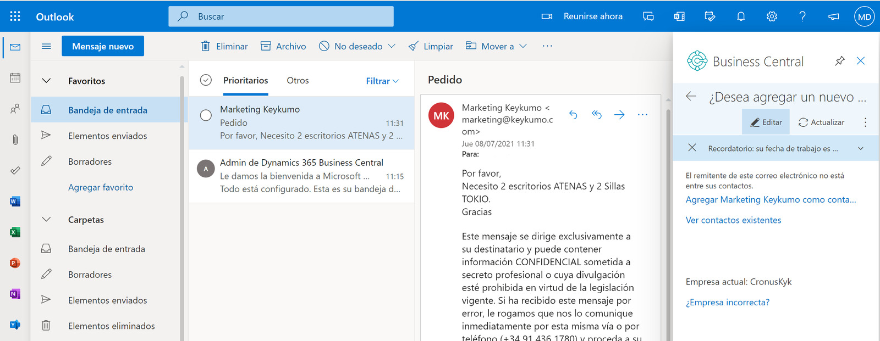Viewport: 880px width, 341px height.
Task: Switch to the Prioritarios tab
Action: pyautogui.click(x=246, y=80)
